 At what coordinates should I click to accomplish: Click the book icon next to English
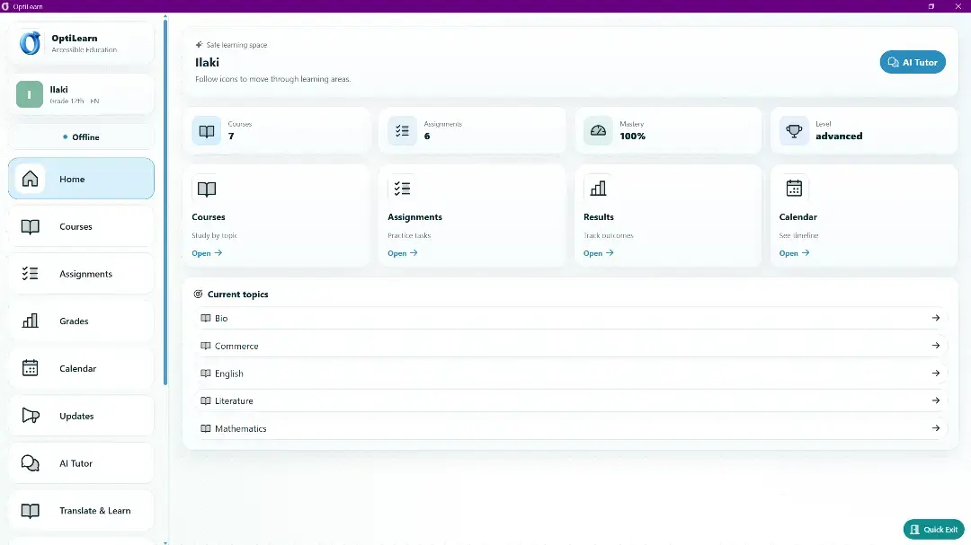pos(206,373)
